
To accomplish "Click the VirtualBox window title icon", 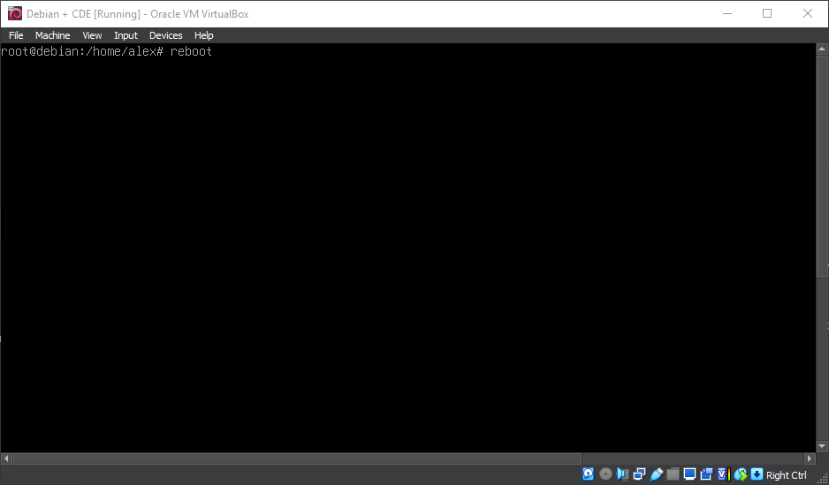I will tap(14, 13).
